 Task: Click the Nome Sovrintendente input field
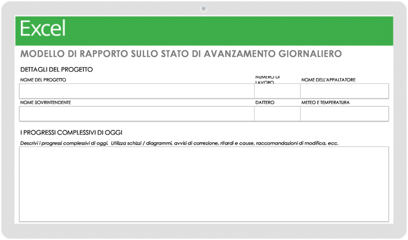(136, 114)
